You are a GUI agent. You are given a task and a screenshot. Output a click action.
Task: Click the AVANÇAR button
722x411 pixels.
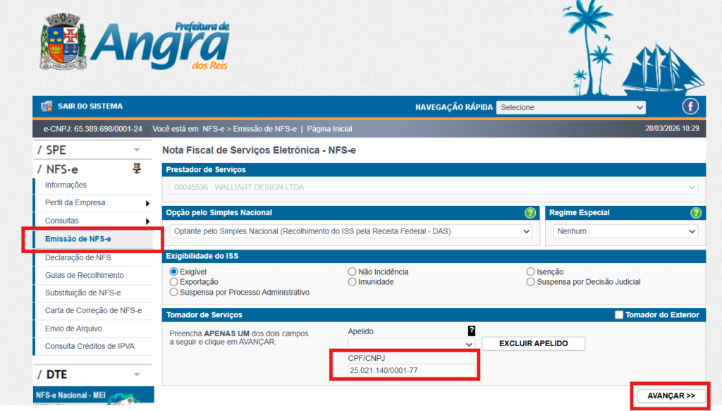[x=671, y=395]
